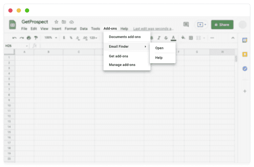Open the Edit menu
254x167 pixels.
tap(34, 29)
